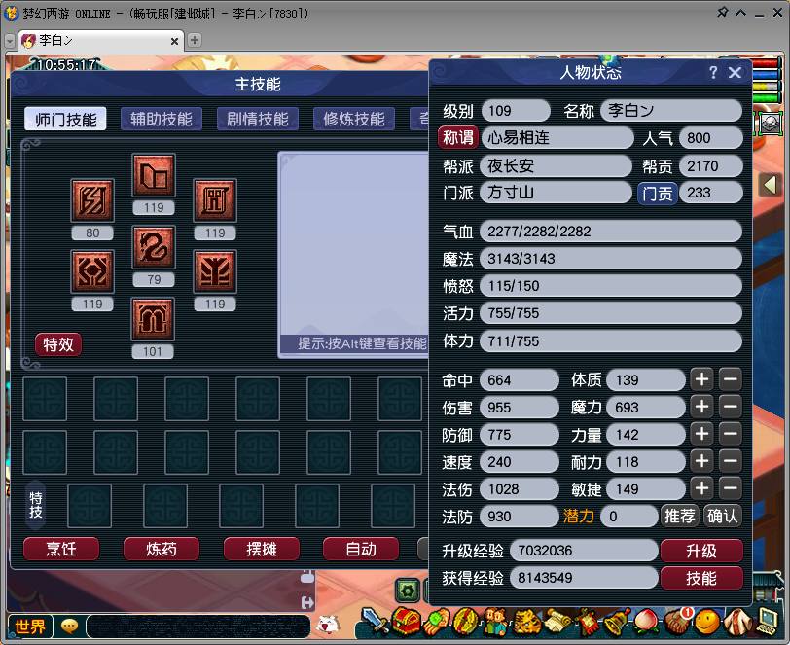Pin the window with the pushpin icon

point(722,12)
